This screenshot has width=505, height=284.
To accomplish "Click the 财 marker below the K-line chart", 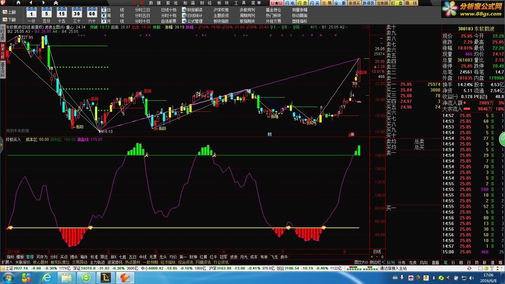I will pos(270,134).
